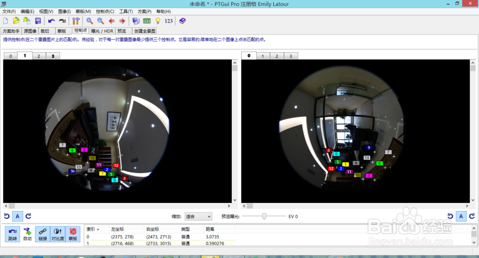The width and height of the screenshot is (479, 258).
Task: Select image tab 2 in right pane
Action: click(277, 56)
